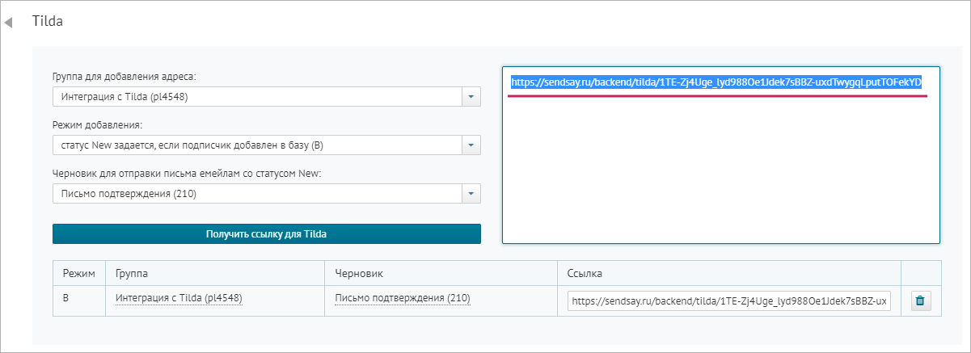Click the 'Tilda' page title
This screenshot has height=353, width=971.
(48, 22)
